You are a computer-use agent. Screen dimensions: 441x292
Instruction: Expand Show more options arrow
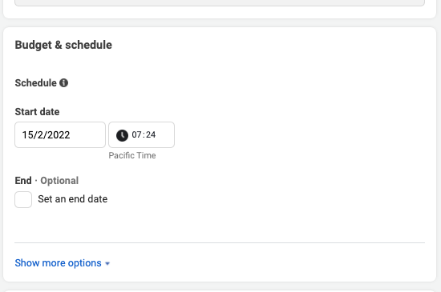(107, 263)
